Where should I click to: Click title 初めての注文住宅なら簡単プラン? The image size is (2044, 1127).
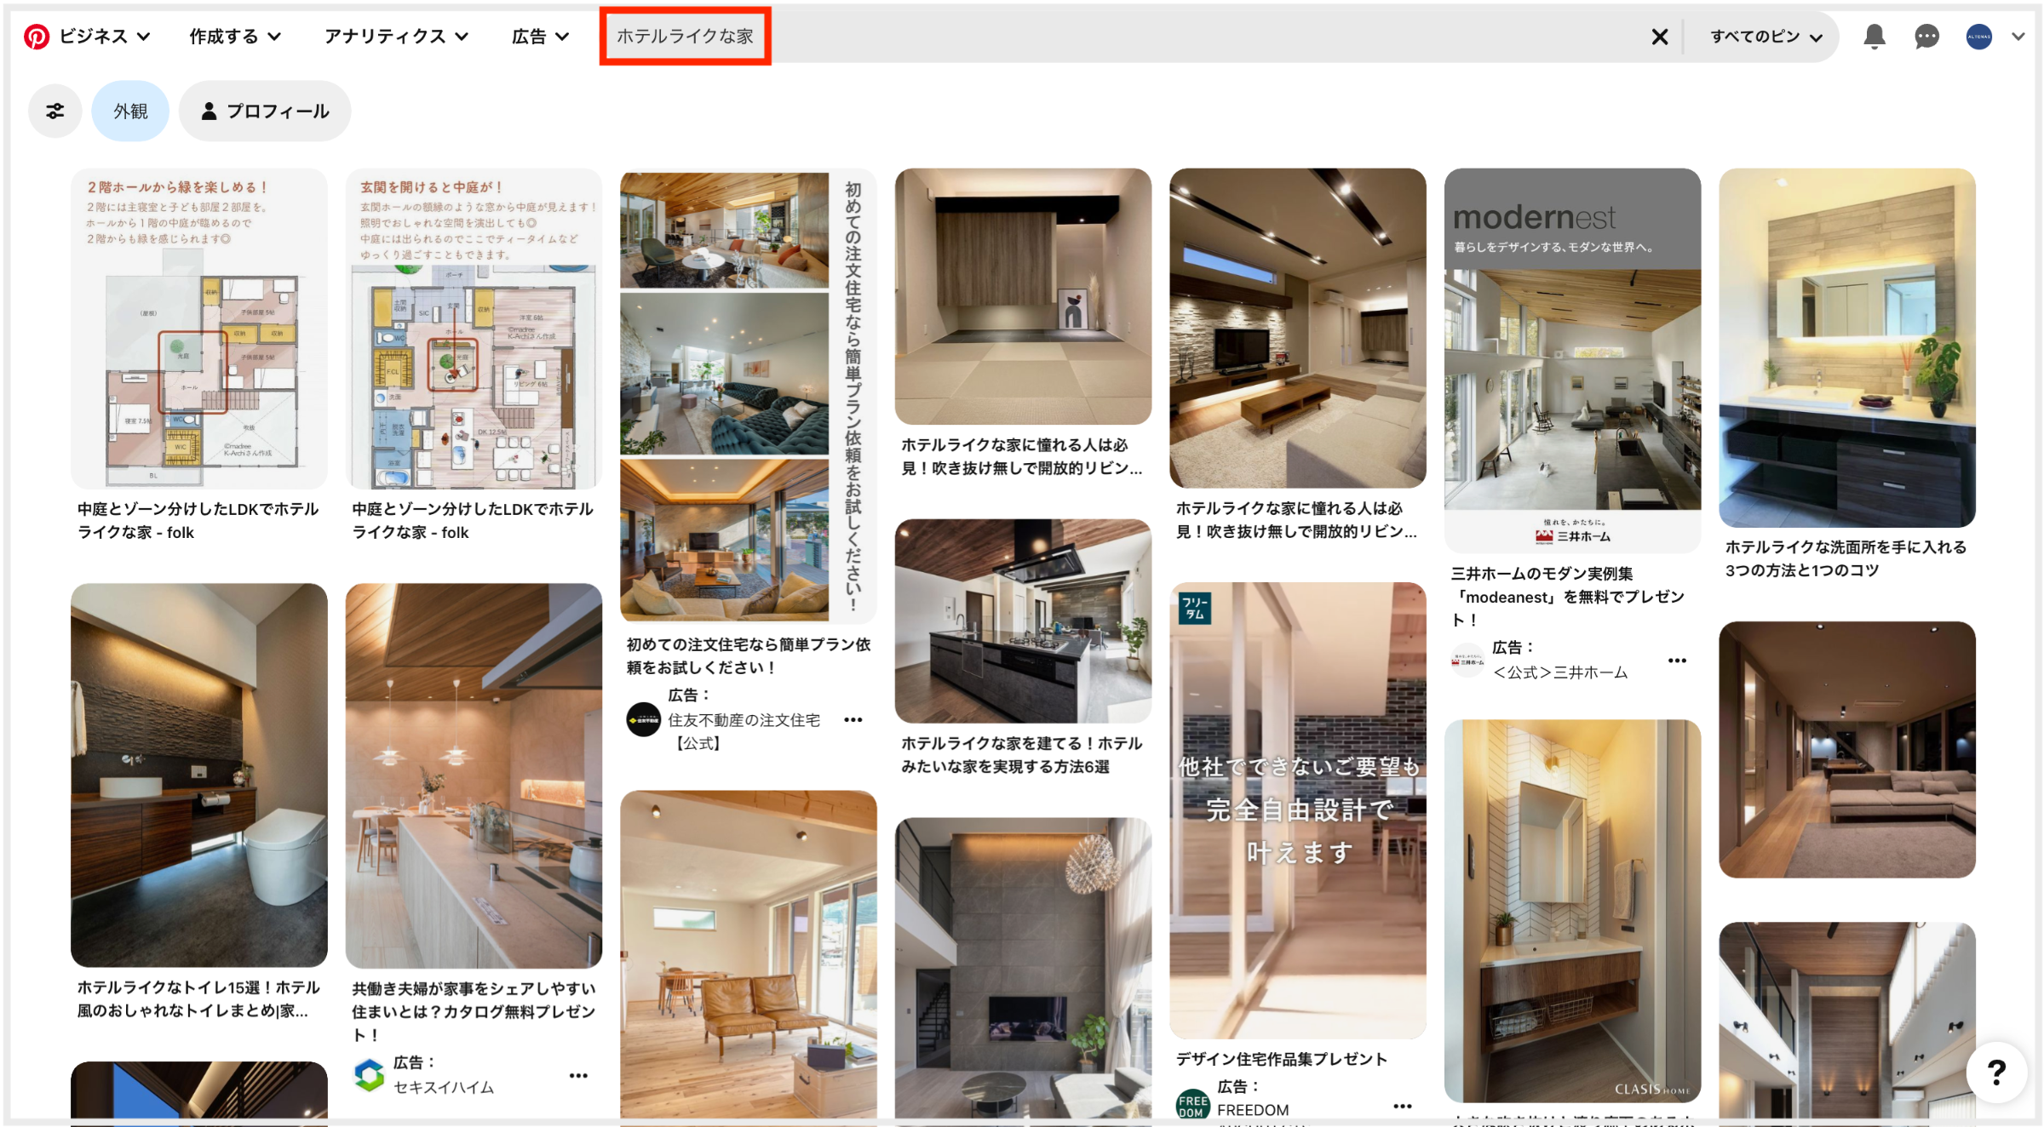pos(748,655)
